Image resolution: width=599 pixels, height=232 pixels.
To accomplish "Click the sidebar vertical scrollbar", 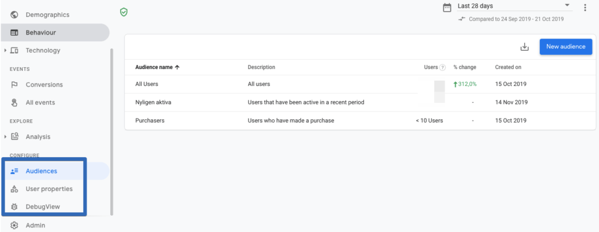I will (x=112, y=131).
